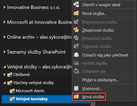137x106 pixels.
Task: Select Seznamy služby SharePoint label
Action: pos(36,52)
